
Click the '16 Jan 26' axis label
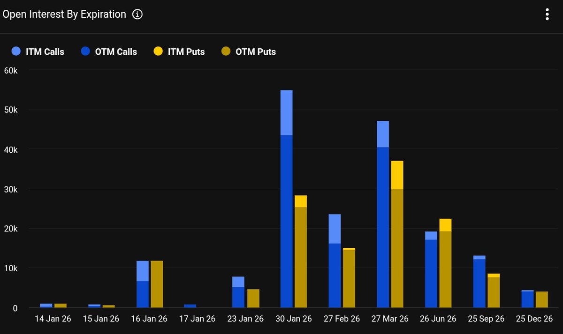(149, 319)
